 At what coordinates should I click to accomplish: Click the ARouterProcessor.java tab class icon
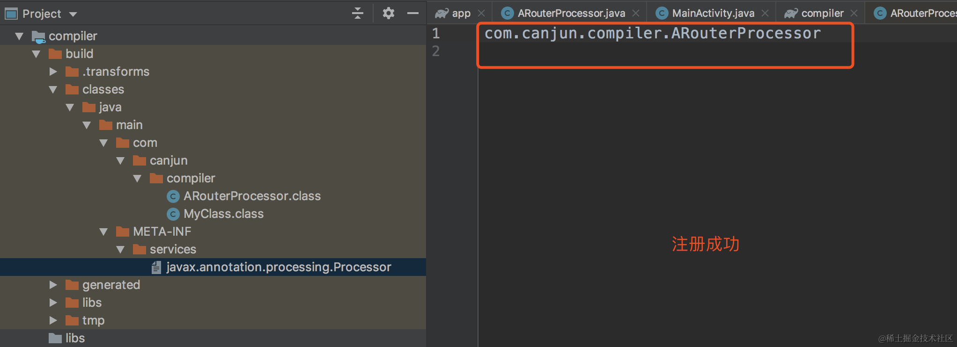point(507,13)
